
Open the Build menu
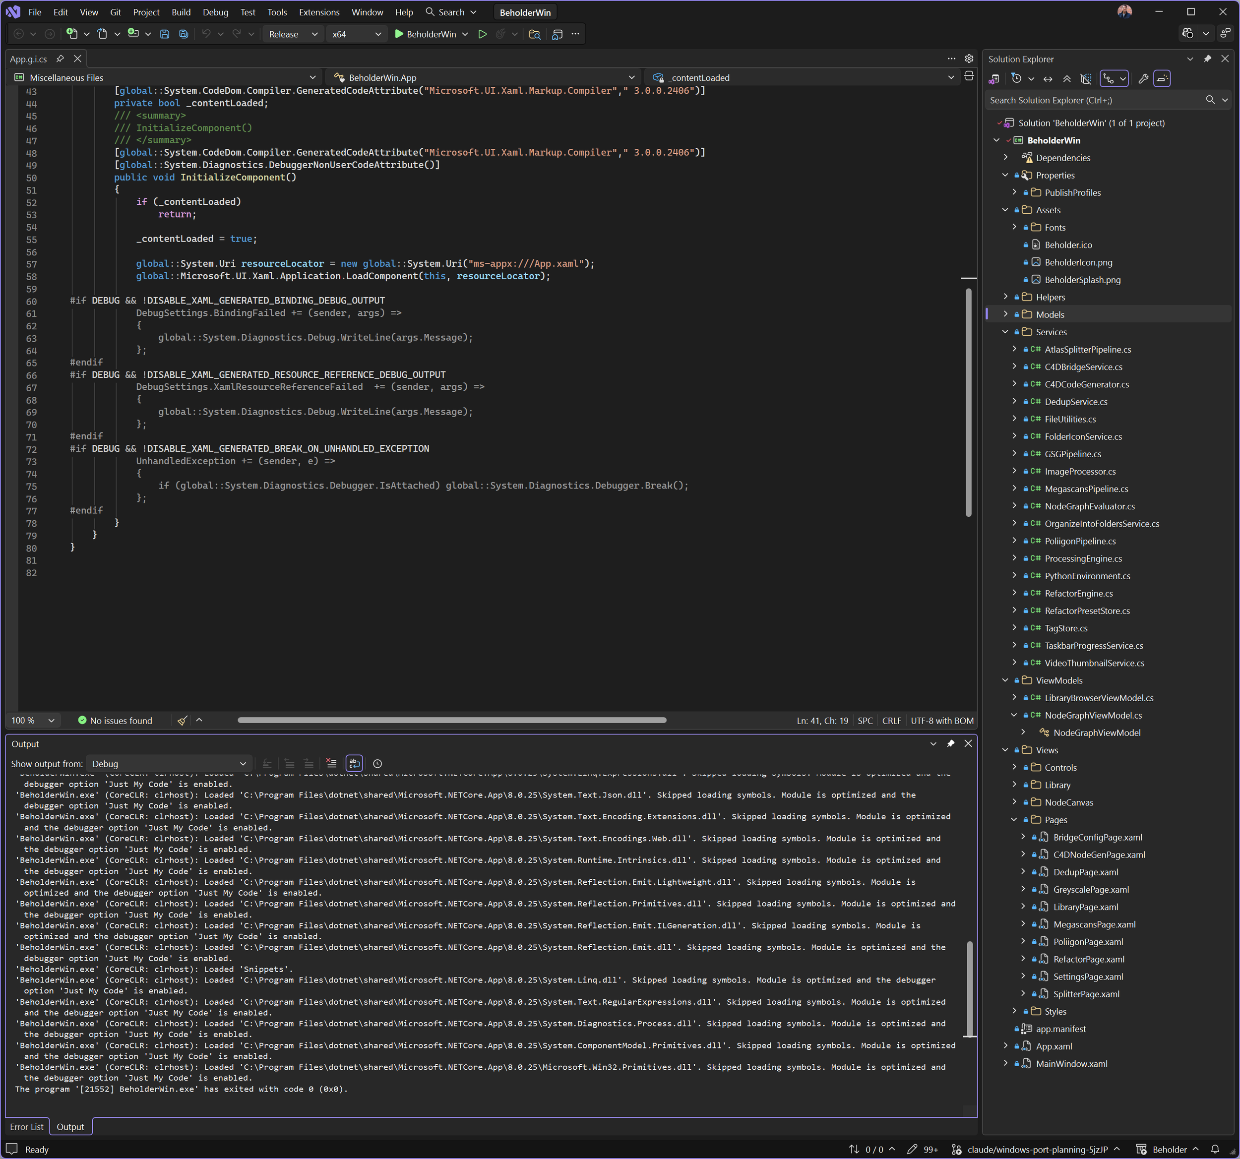click(x=181, y=12)
